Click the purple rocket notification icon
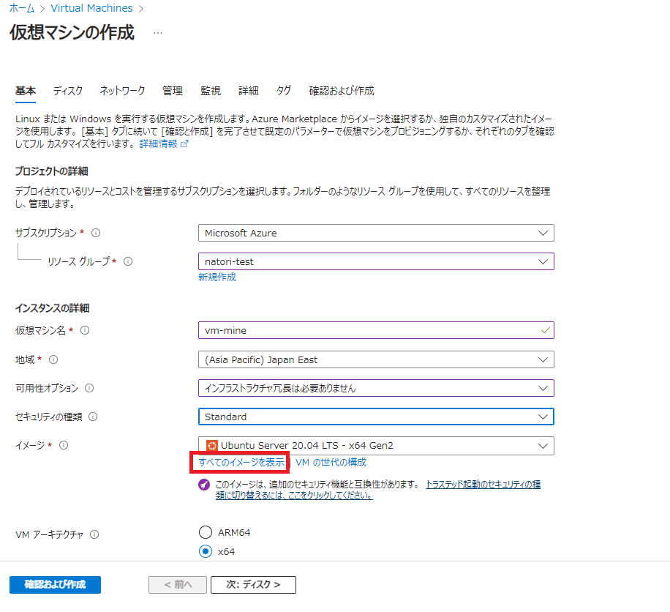The height and width of the screenshot is (612, 670). (x=204, y=485)
